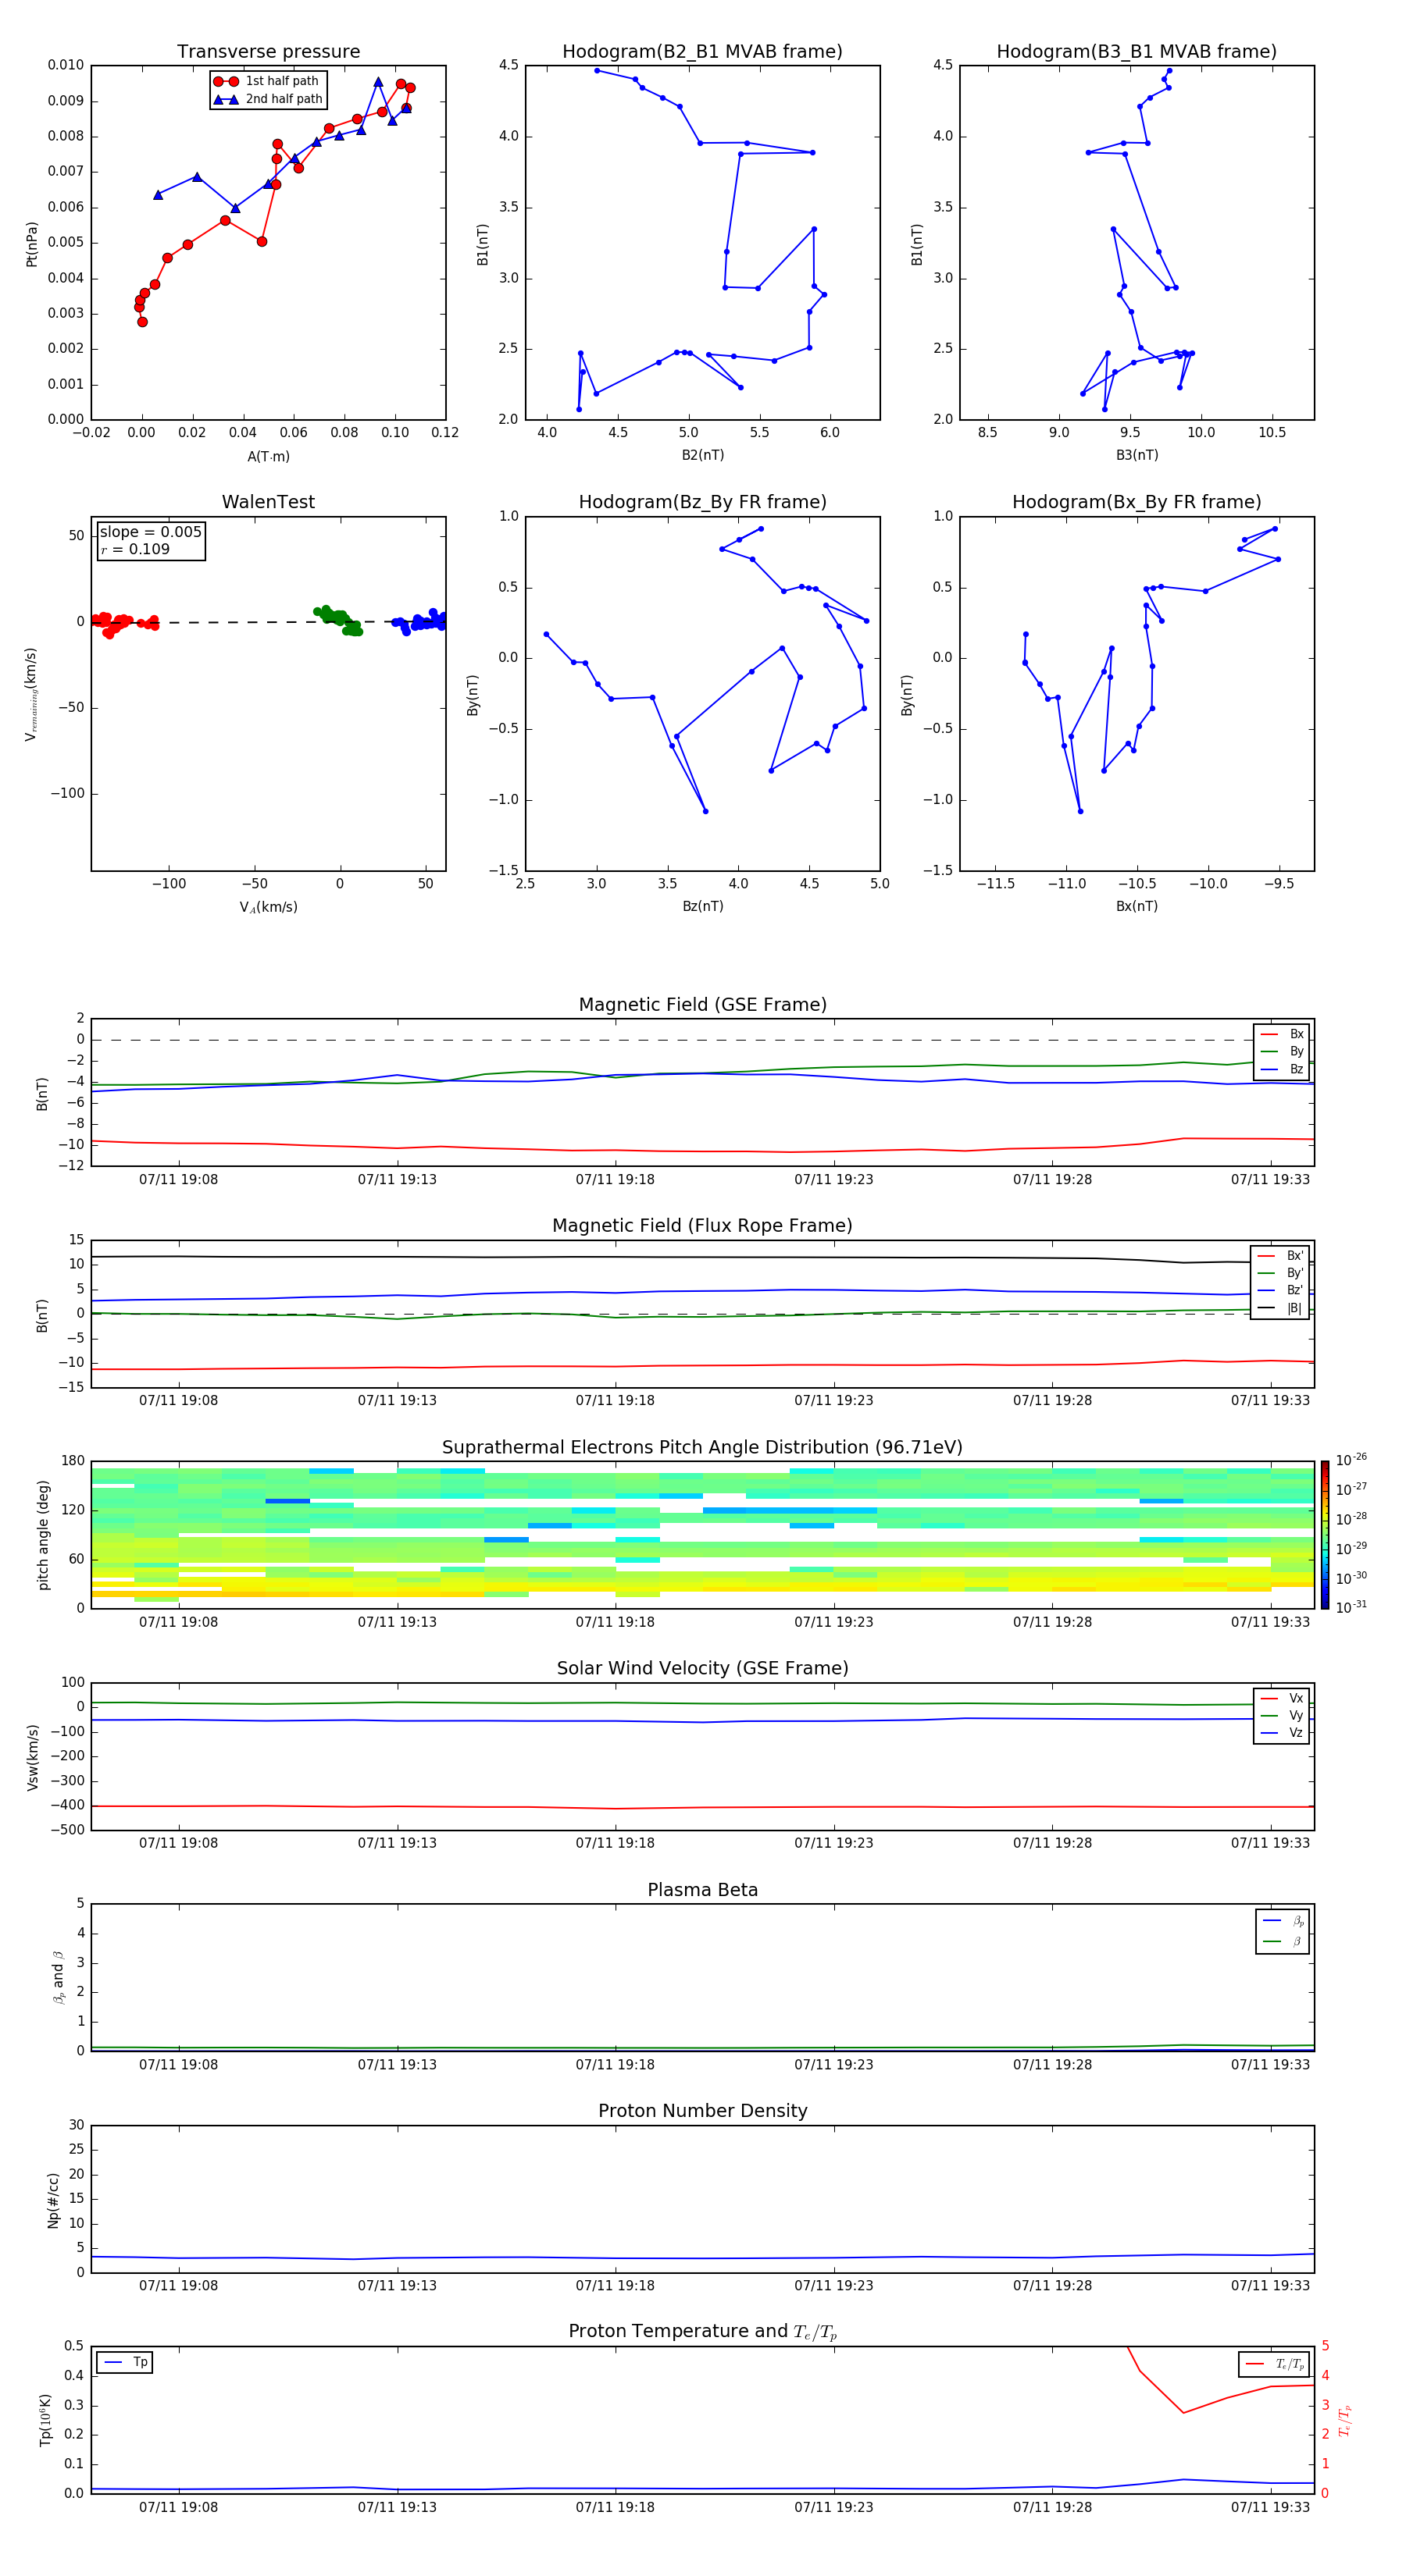
Task: Click the Bx legend entry in GSE magnetic field
Action: click(1282, 1034)
